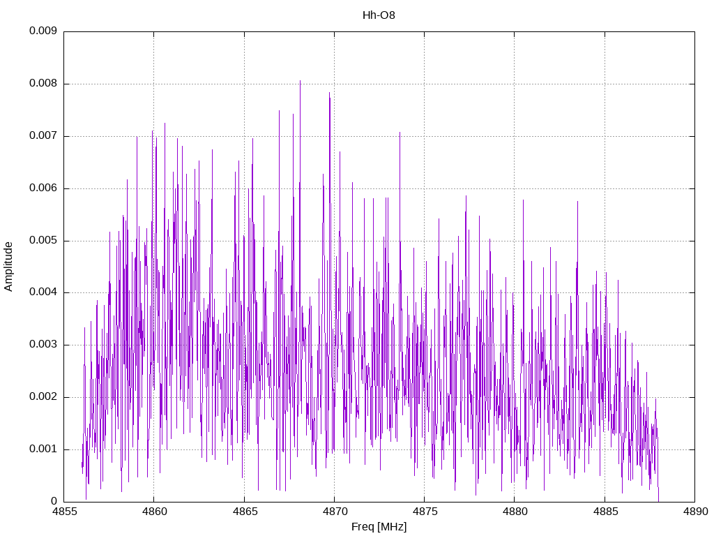This screenshot has height=536, width=714.
Task: Click the Amplitude y-axis label
Action: [8, 267]
